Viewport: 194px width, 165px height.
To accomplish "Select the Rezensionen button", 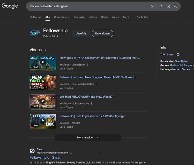I will (x=102, y=33).
